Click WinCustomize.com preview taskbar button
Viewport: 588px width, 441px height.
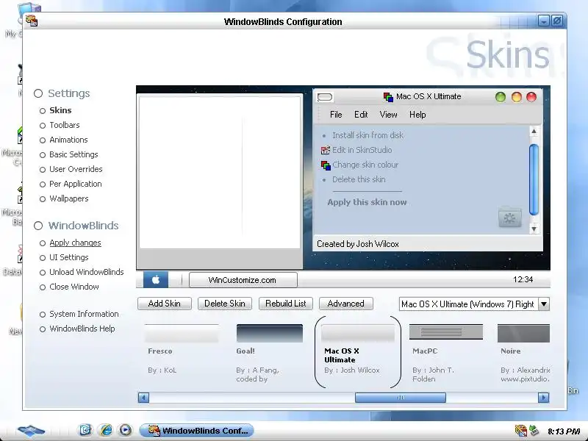[243, 280]
